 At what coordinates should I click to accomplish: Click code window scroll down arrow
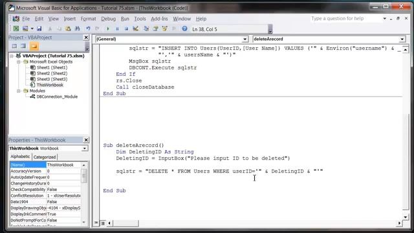point(406,217)
